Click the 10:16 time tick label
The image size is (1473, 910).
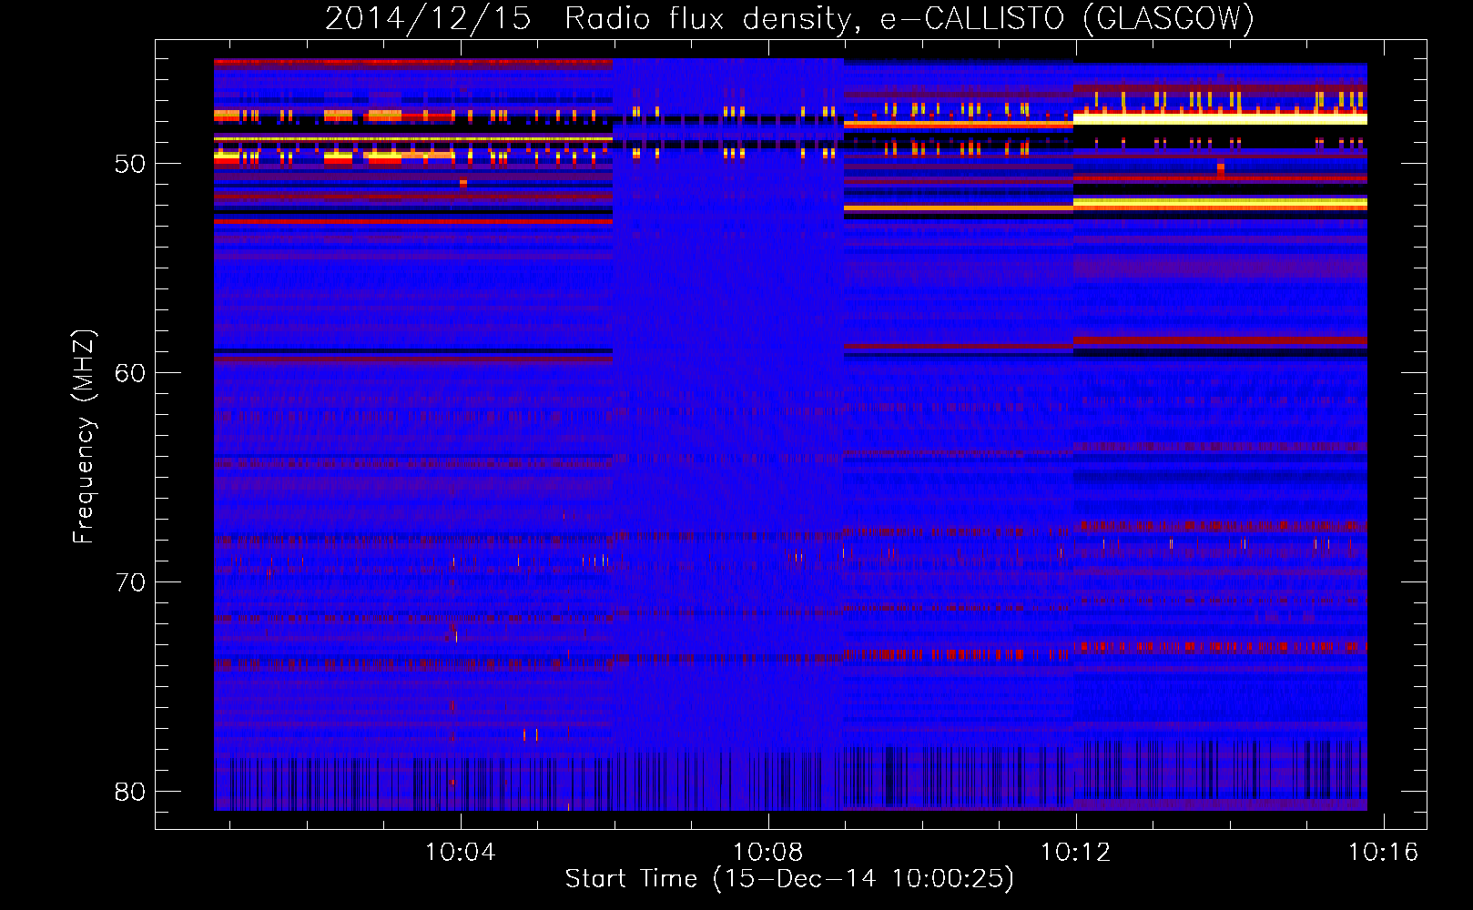[1384, 852]
